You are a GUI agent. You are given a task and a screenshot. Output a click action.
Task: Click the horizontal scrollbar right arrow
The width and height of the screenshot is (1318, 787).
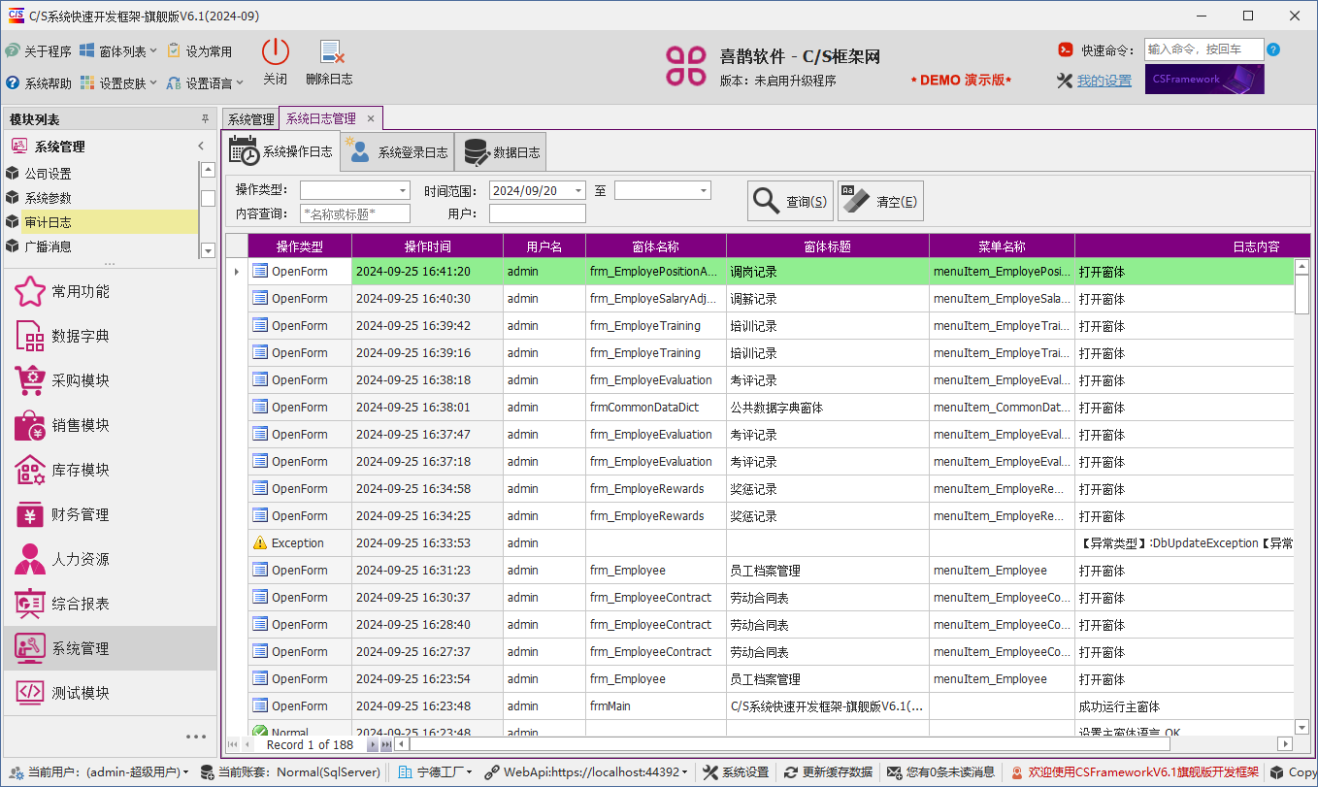pos(1285,744)
